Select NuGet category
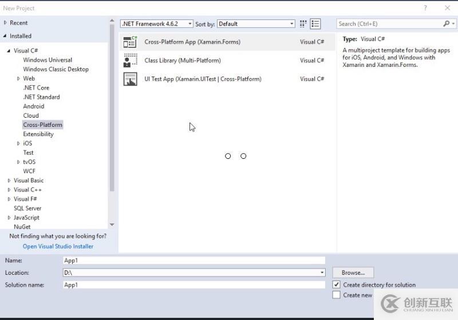This screenshot has width=458, height=320. point(22,226)
